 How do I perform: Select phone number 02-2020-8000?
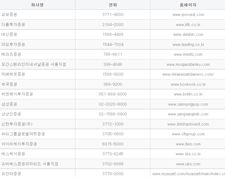(113, 104)
